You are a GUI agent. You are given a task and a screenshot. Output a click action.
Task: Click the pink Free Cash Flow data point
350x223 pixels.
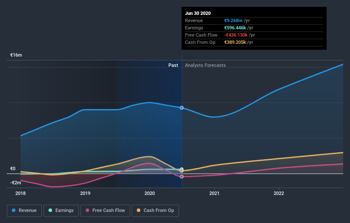[x=182, y=177]
